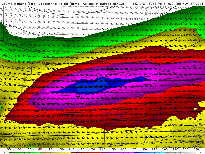
Task: Click the 10020 height contour label
Action: point(54,65)
